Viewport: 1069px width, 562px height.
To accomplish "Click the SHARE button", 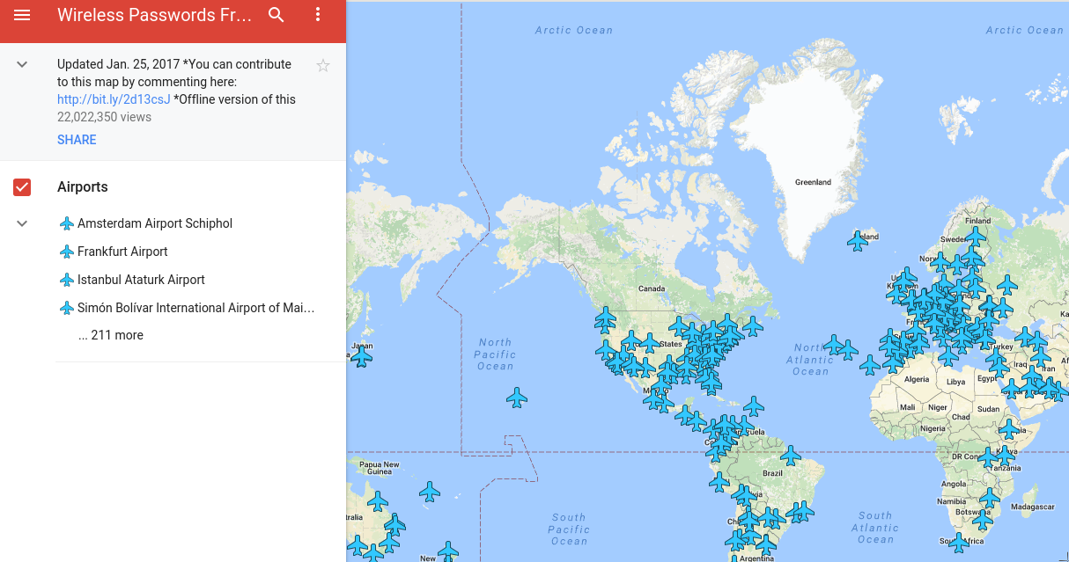I will pyautogui.click(x=77, y=139).
